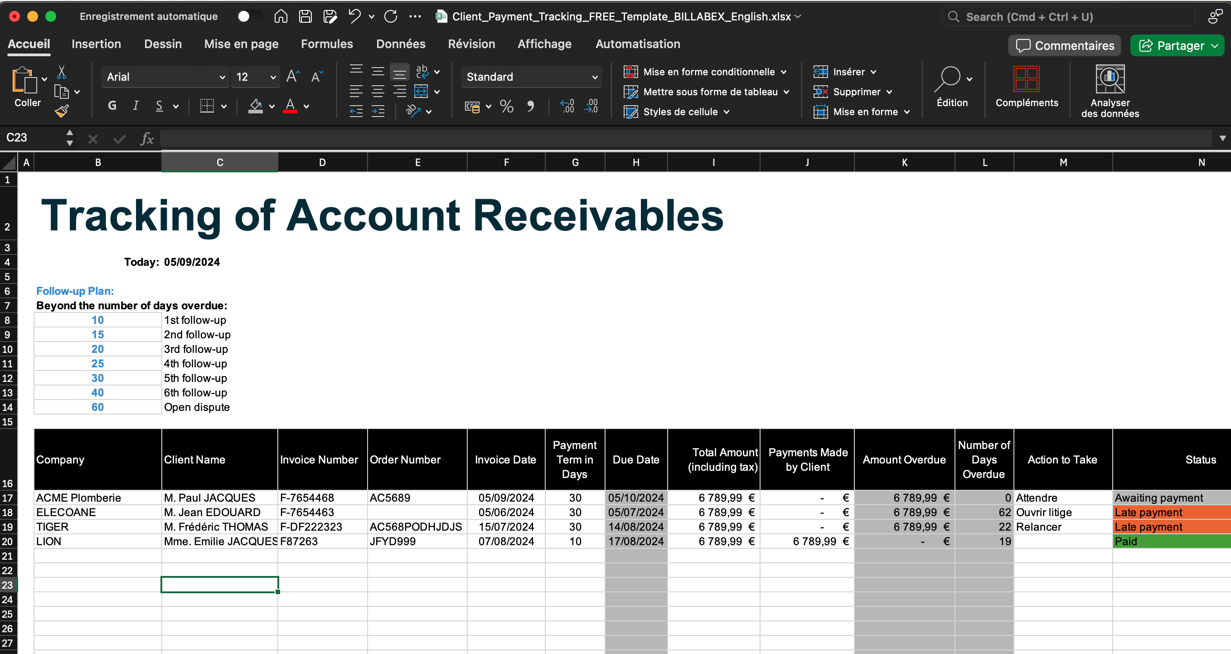1231x654 pixels.
Task: Cut selection with the scissors icon
Action: [61, 73]
